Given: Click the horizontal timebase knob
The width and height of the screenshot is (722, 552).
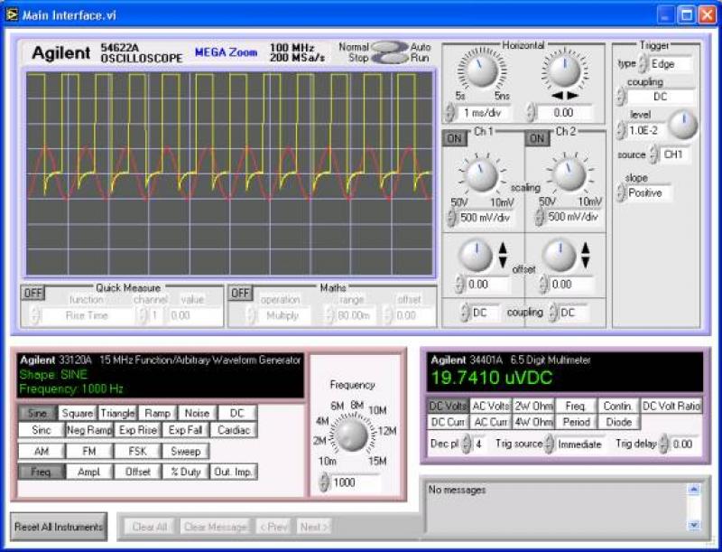Looking at the screenshot, I should point(482,70).
